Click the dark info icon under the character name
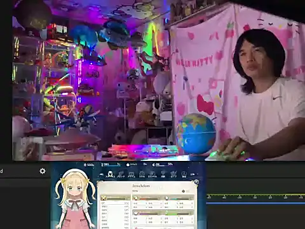305x229 pixels. click(x=183, y=191)
